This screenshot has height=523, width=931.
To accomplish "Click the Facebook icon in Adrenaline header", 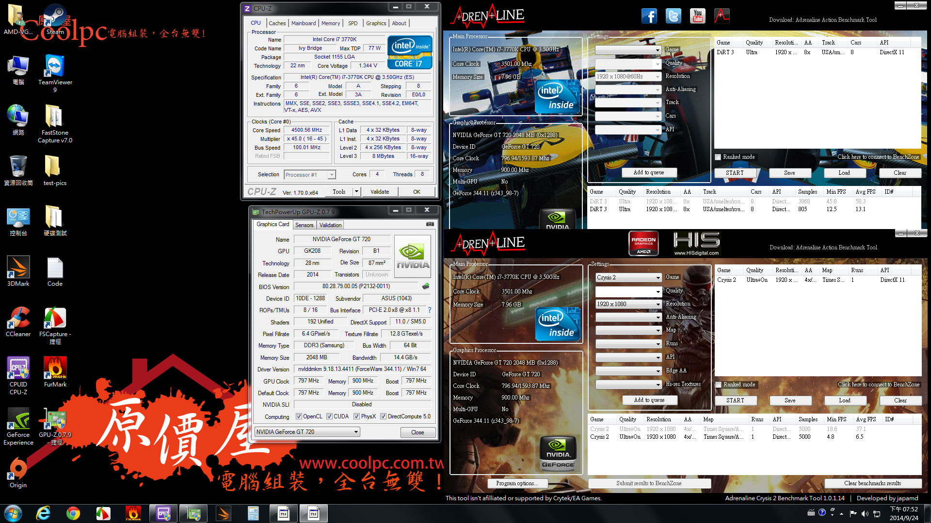I will click(x=649, y=16).
